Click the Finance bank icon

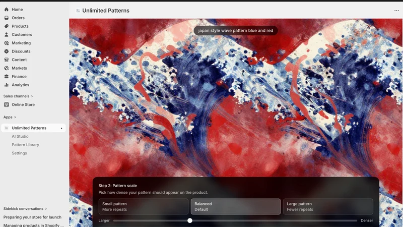(x=7, y=77)
